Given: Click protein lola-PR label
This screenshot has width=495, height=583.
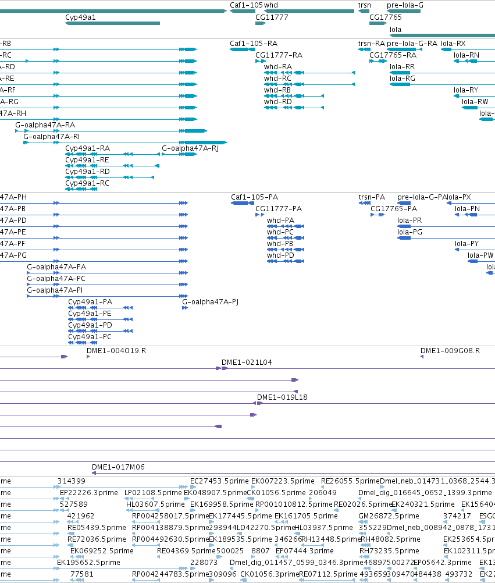Looking at the screenshot, I should point(409,221).
